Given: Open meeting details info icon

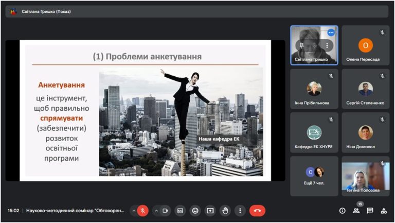Looking at the screenshot, I should [343, 211].
